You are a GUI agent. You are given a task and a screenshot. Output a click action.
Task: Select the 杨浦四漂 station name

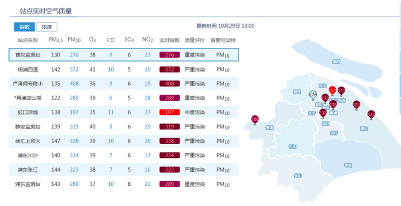(27, 69)
